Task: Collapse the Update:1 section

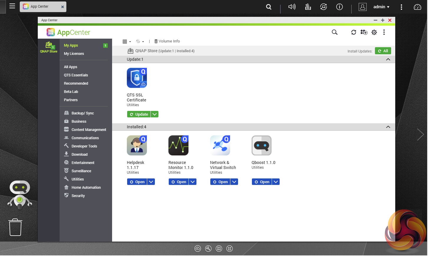Action: (x=388, y=59)
